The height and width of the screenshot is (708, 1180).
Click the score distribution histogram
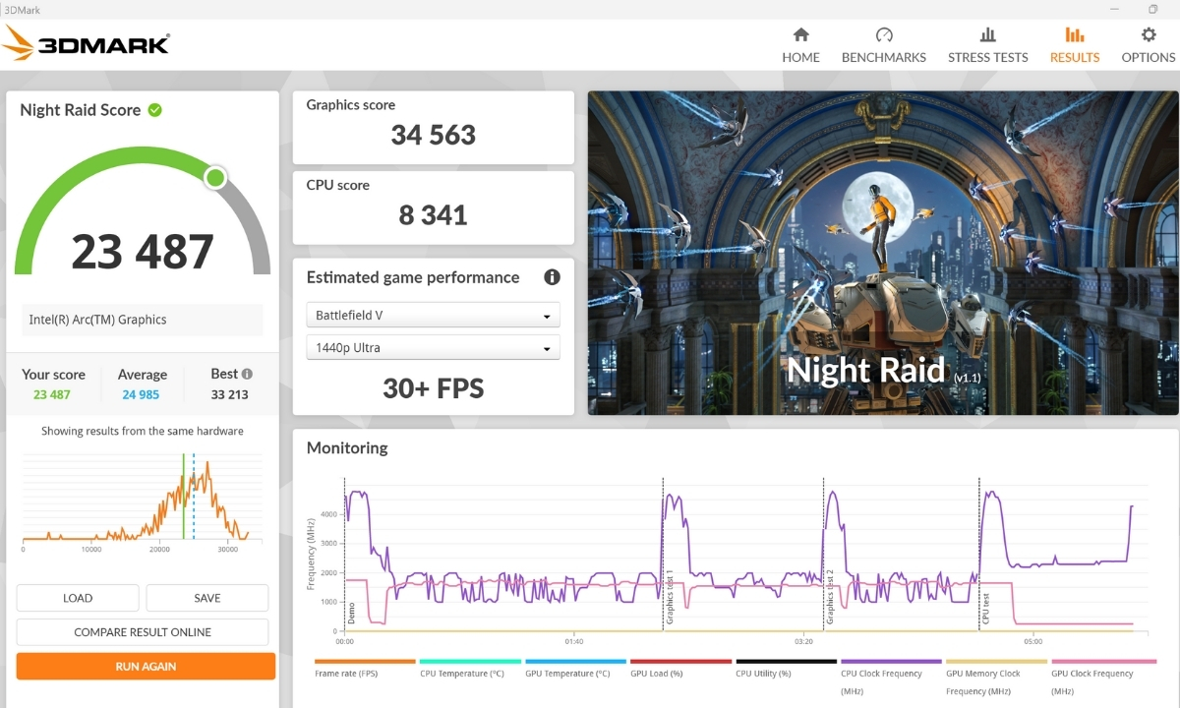tap(143, 500)
